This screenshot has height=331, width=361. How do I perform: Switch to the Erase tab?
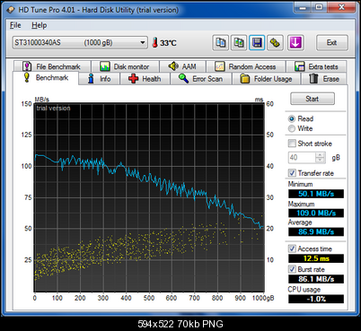[324, 79]
